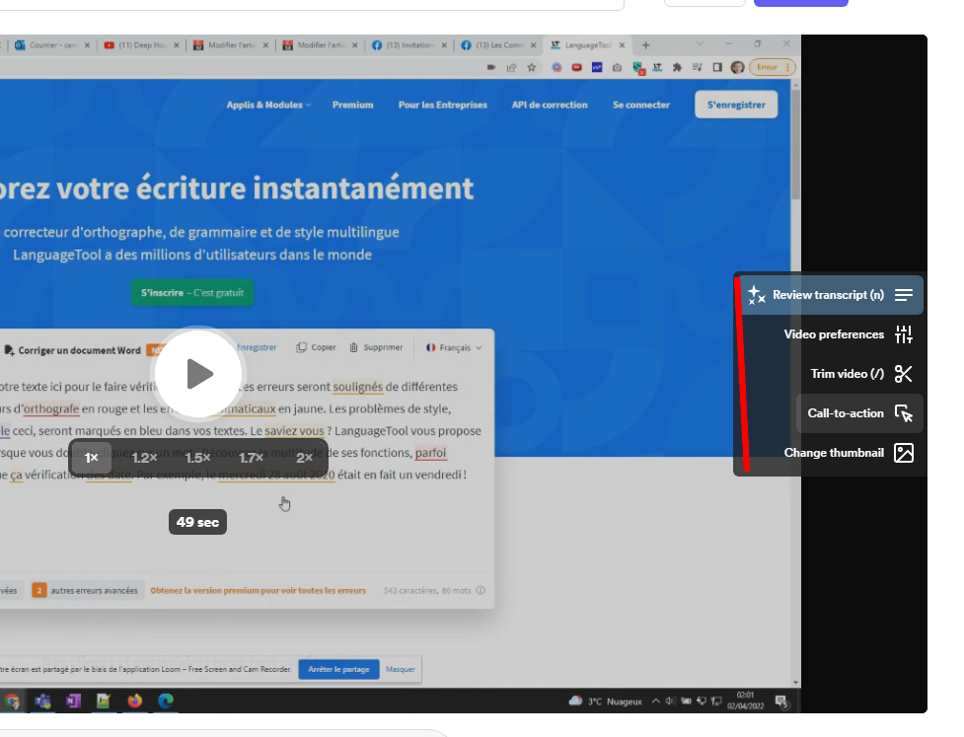This screenshot has width=964, height=737.
Task: Switch to Courrier Outlook tab in recording
Action: [51, 44]
